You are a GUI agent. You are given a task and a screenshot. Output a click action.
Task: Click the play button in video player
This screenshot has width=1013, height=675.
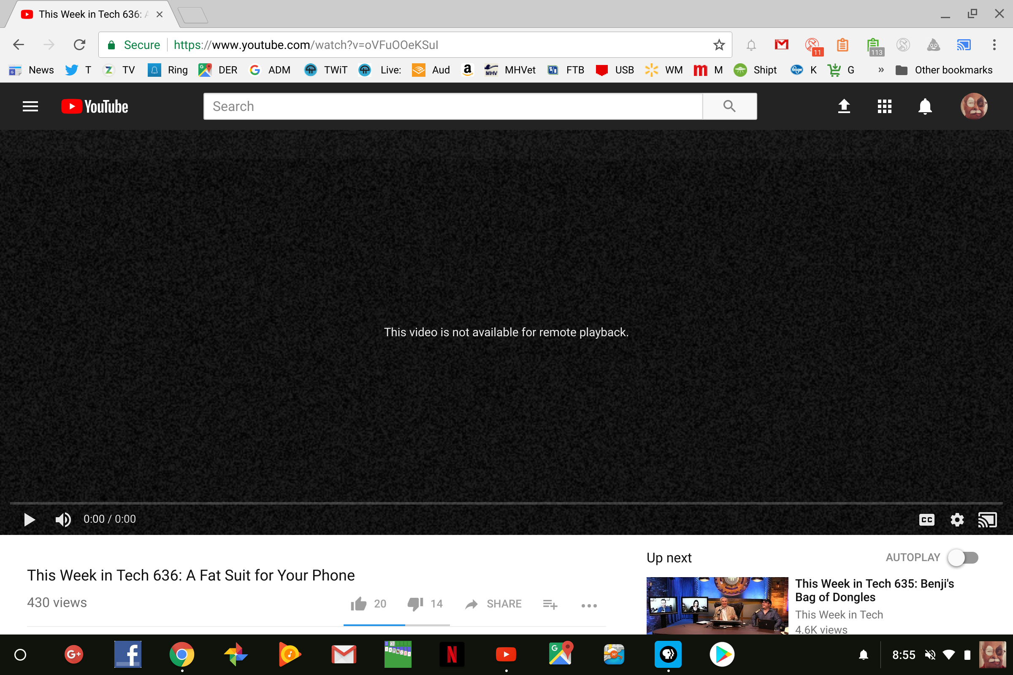[x=29, y=520]
